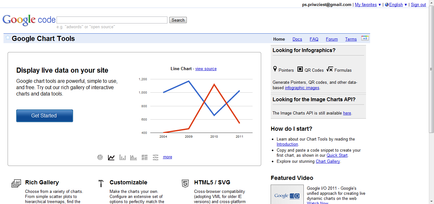Image resolution: width=434 pixels, height=204 pixels.
Task: Click the Search button
Action: click(178, 20)
